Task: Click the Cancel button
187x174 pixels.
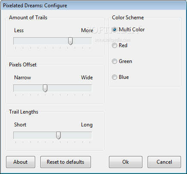Action: pos(164,162)
